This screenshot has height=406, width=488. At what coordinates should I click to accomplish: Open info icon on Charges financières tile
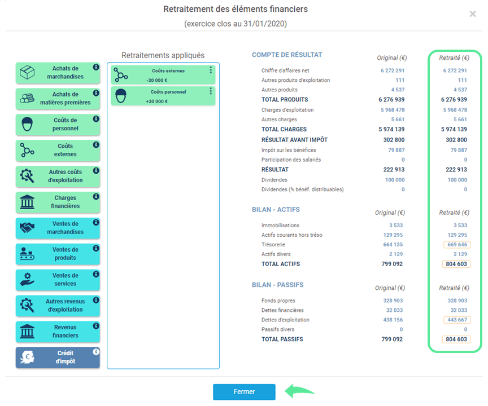96,197
